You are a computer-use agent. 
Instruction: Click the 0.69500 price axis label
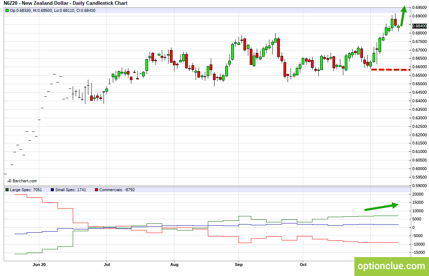(419, 8)
